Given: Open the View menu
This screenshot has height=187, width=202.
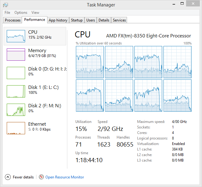Looking at the screenshot, I should point(35,13).
